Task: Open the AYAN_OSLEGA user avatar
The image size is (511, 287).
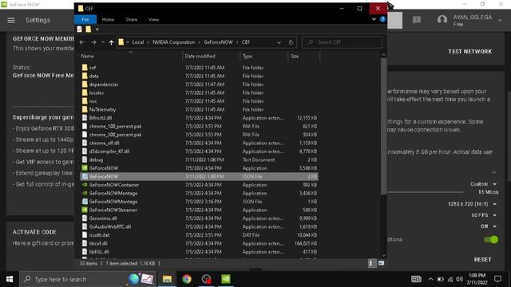Action: [x=442, y=20]
